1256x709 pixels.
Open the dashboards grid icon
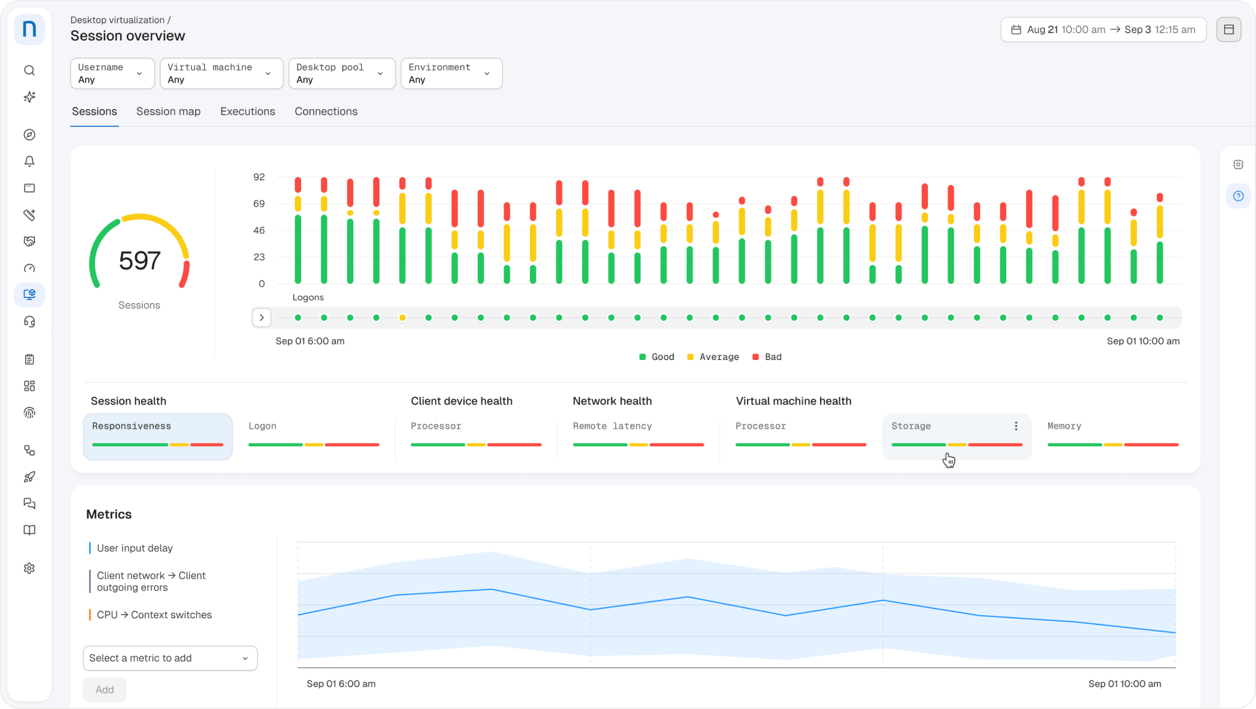tap(29, 386)
